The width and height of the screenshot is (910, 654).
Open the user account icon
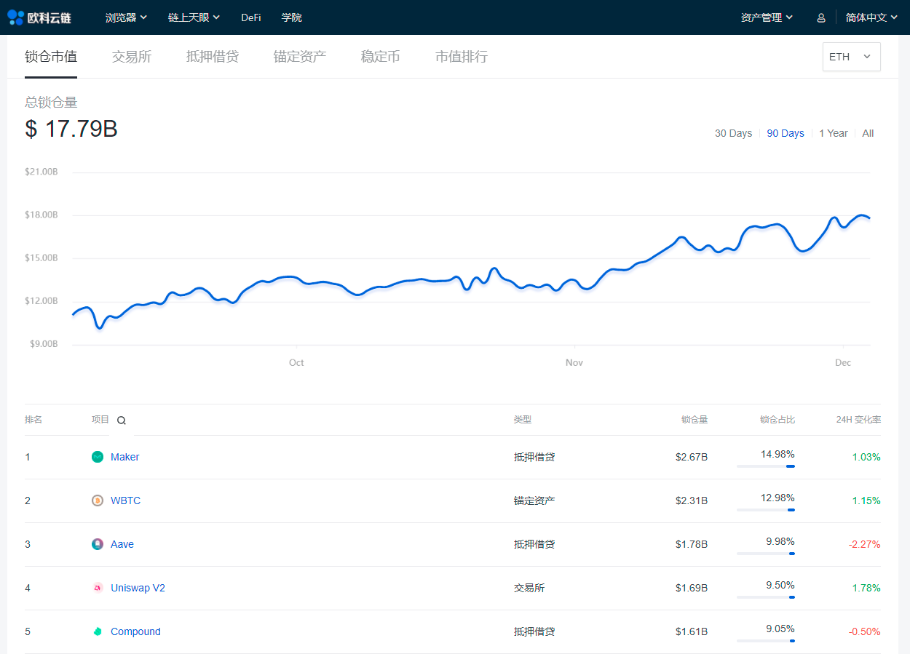click(x=821, y=17)
